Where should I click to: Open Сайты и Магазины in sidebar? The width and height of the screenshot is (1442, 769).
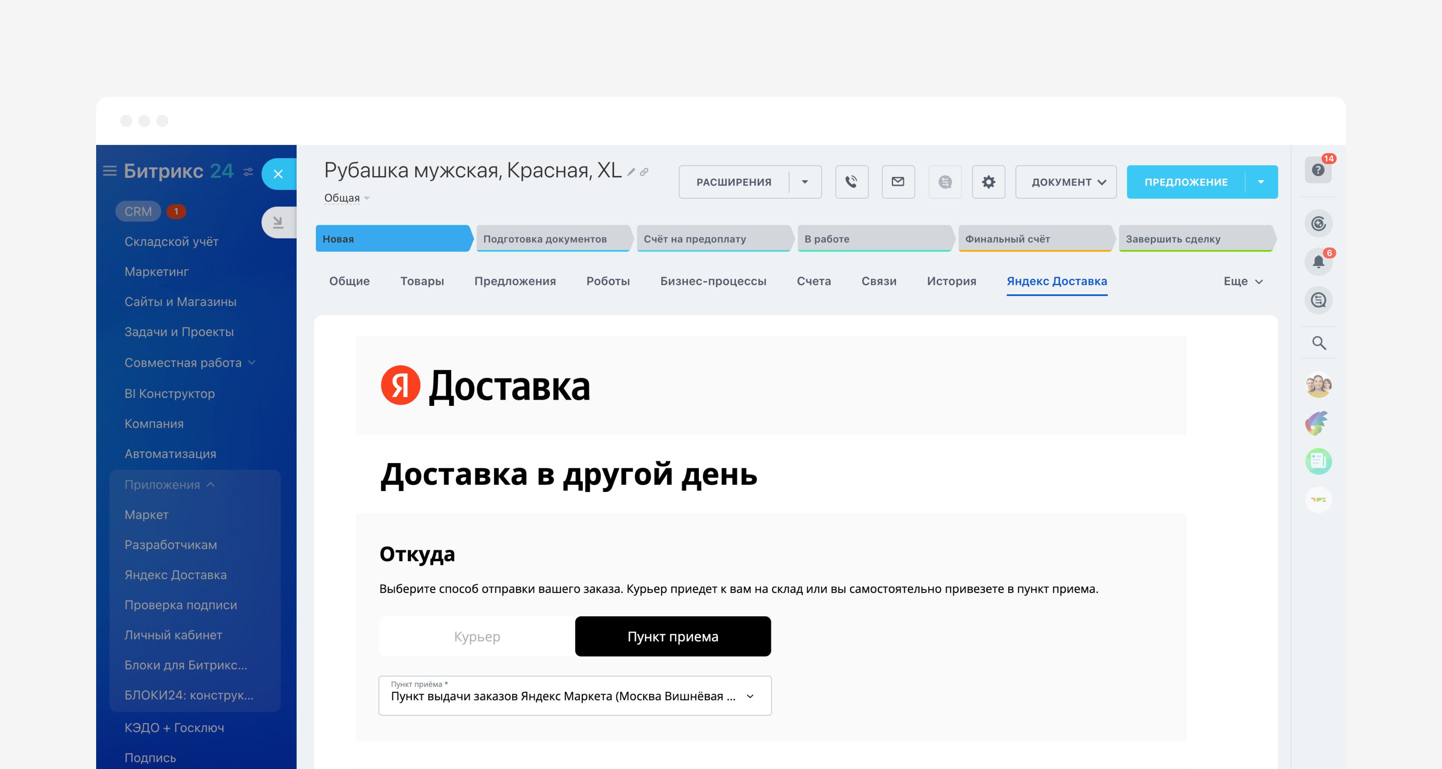tap(180, 302)
